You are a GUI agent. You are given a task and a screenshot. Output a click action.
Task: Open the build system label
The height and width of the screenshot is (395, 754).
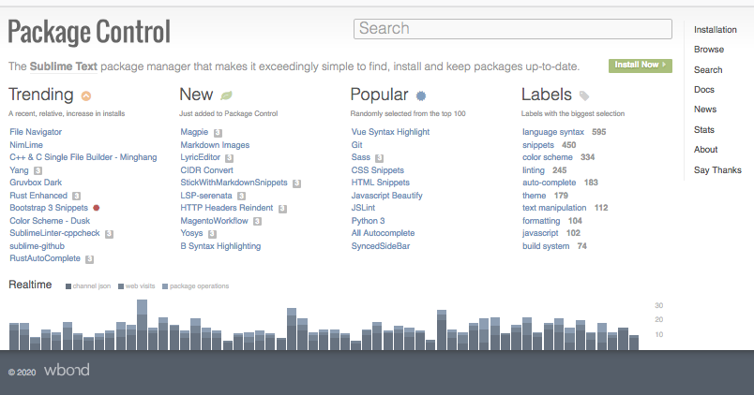[x=546, y=246]
